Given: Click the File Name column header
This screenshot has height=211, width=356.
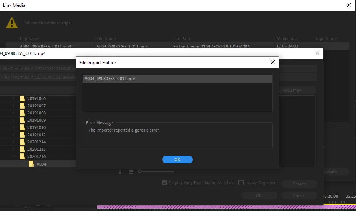Looking at the screenshot, I should pyautogui.click(x=106, y=39).
